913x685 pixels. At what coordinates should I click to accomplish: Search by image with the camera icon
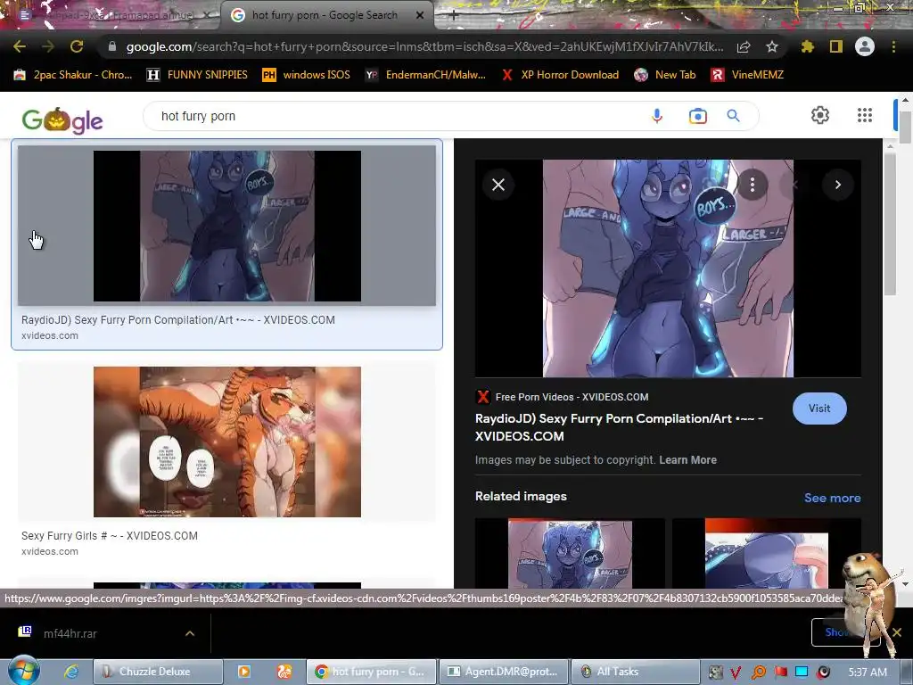(x=697, y=116)
